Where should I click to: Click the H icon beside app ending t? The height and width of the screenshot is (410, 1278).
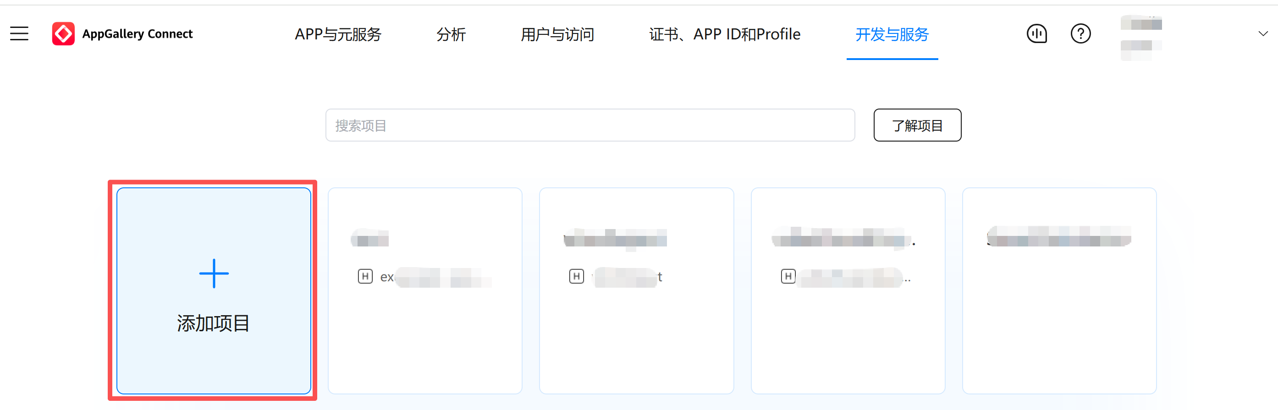click(576, 276)
